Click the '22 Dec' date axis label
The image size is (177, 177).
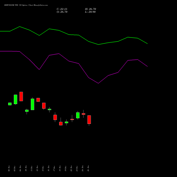click(71, 169)
